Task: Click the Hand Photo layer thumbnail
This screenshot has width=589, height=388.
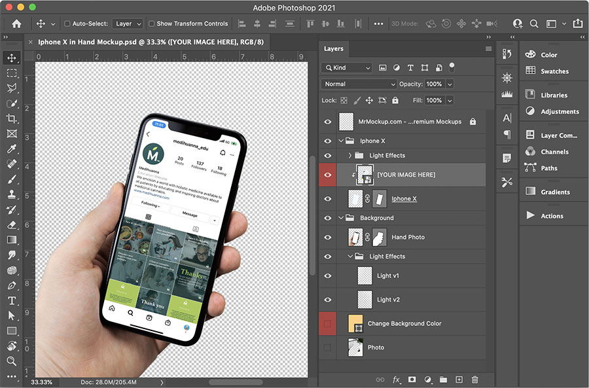Action: point(355,238)
